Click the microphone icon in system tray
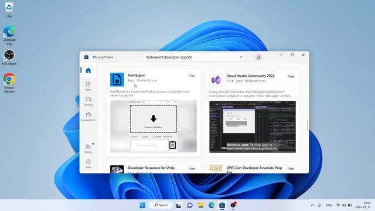Viewport: 375px width, 211px height. click(319, 205)
